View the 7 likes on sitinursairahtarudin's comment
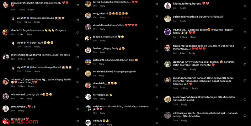Viewport: 251px width, 126px height. point(21,10)
